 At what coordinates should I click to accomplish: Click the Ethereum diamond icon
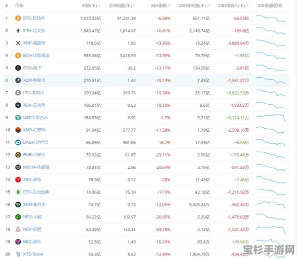tap(18, 31)
